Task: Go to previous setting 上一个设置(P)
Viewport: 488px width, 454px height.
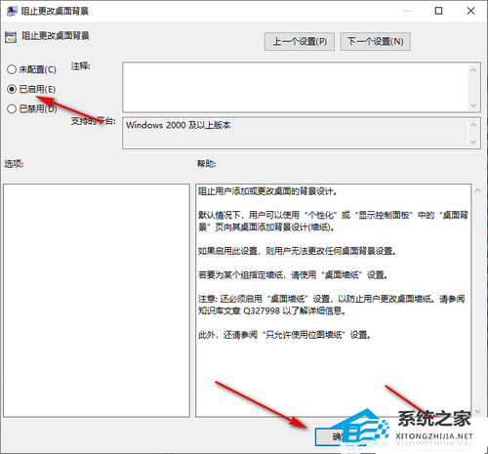Action: [300, 41]
